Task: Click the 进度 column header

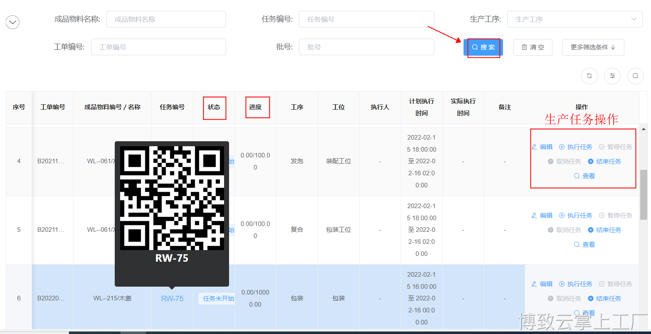Action: tap(256, 107)
